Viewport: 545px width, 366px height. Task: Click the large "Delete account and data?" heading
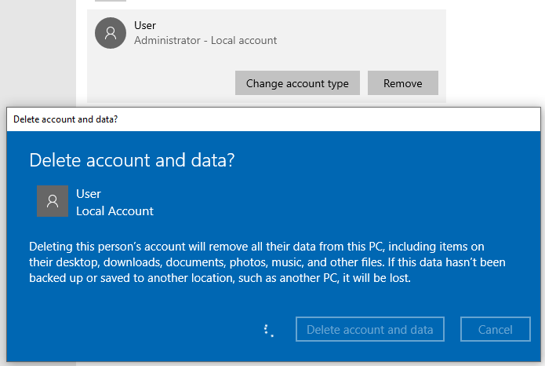click(x=132, y=160)
